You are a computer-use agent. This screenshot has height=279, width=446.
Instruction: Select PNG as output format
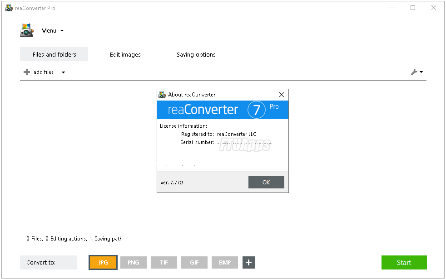(134, 263)
